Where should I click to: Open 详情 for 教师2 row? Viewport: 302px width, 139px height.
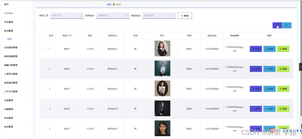256,69
